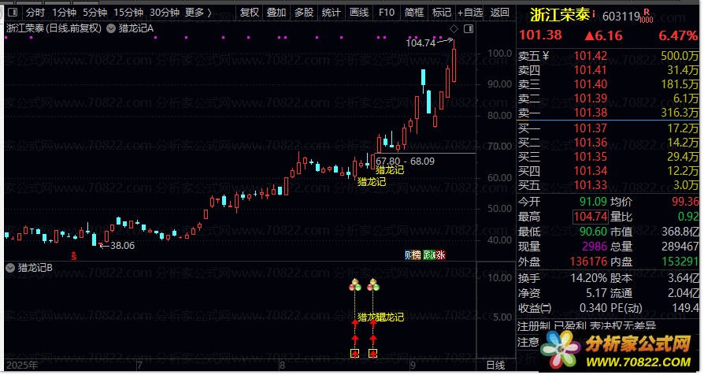
Task: Click chart title 浙江荣泰(日线.前复权)
Action: tap(54, 28)
